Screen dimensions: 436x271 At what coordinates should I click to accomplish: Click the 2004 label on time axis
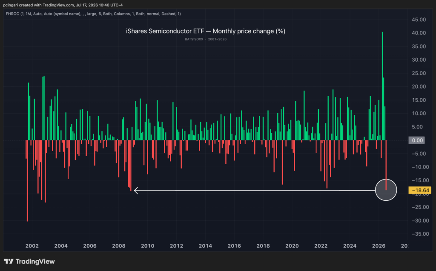(x=61, y=246)
